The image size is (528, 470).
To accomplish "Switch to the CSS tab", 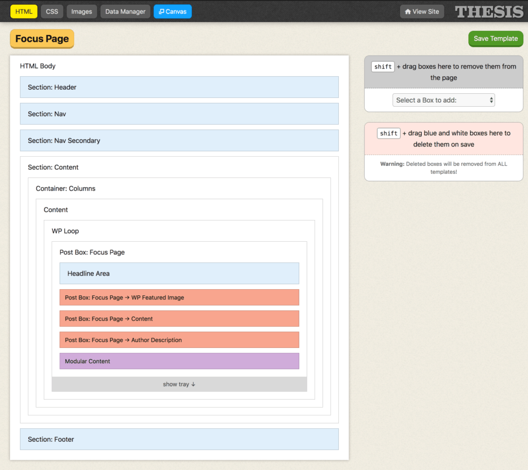I will pos(52,11).
